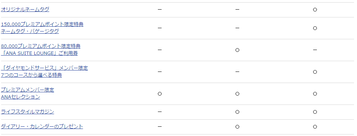Click the middle-column circle in the ANAセレクション row
The height and width of the screenshot is (136, 357).
(237, 94)
